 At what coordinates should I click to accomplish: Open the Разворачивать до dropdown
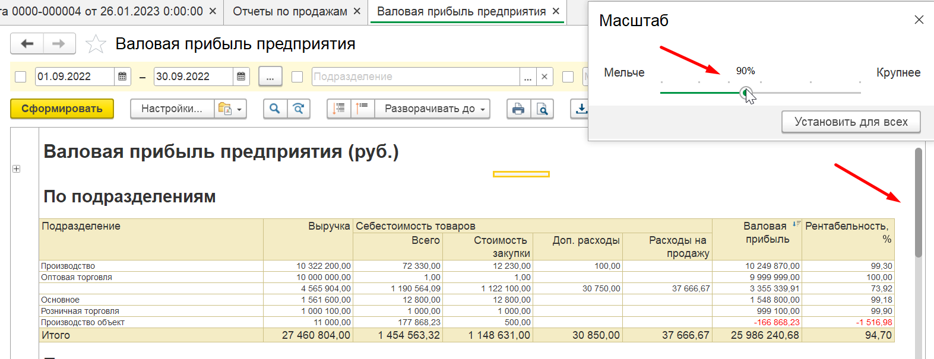click(x=432, y=109)
